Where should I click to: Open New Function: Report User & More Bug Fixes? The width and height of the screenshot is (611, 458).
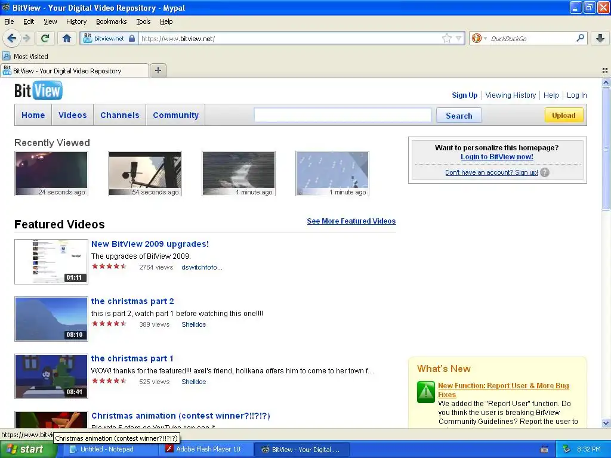coord(503,390)
